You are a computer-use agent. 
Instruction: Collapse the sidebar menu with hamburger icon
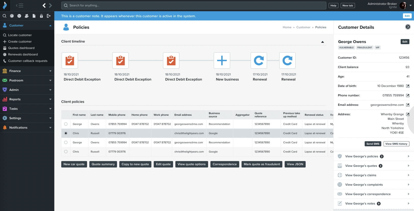[x=20, y=5]
